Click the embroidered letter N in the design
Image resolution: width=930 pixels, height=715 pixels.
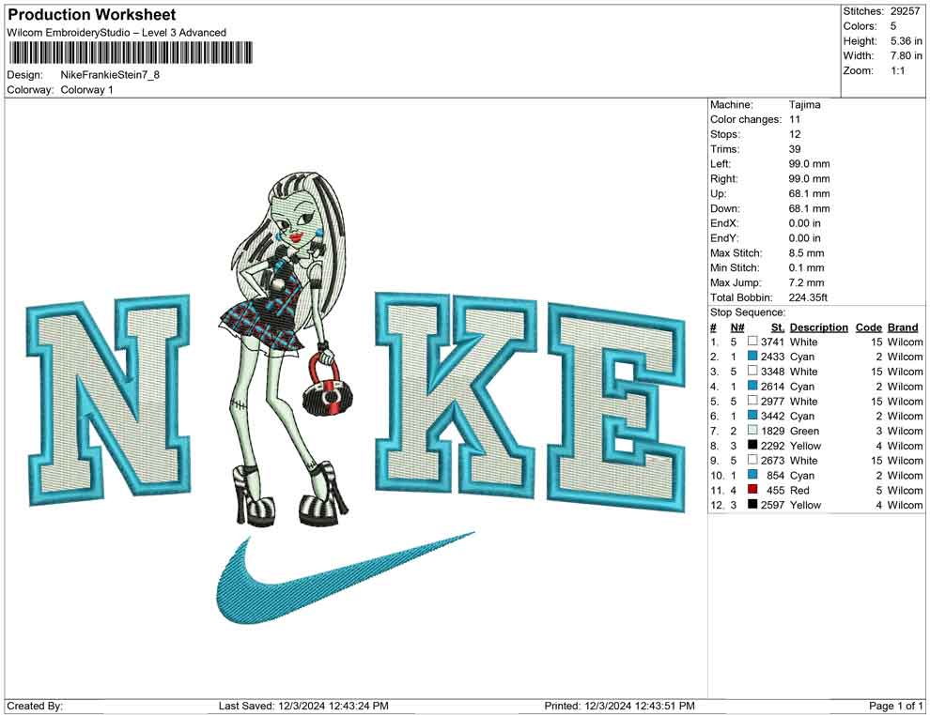coord(109,401)
